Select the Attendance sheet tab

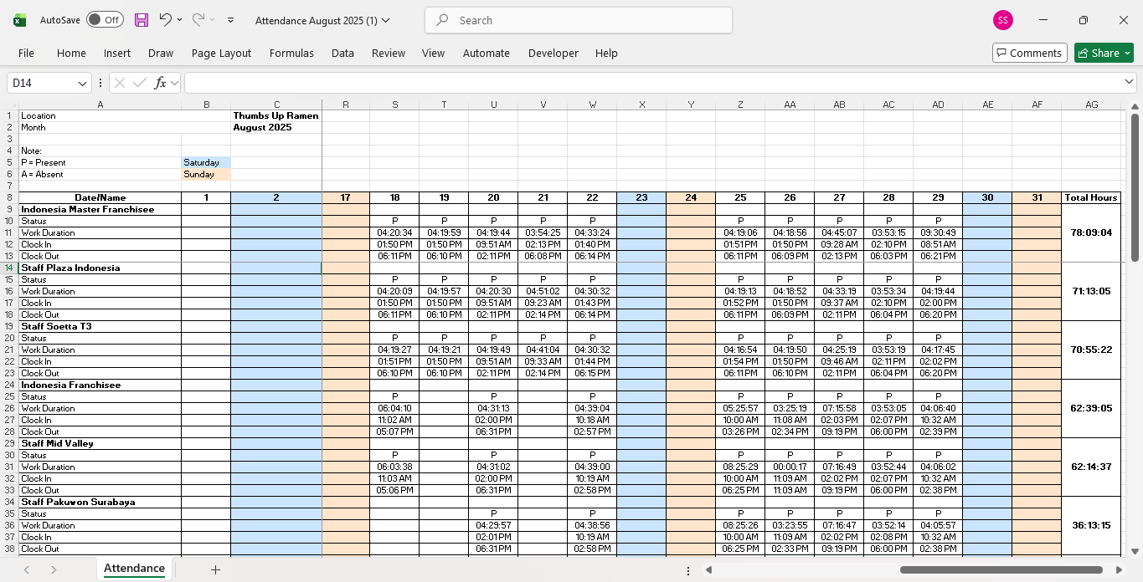click(134, 569)
